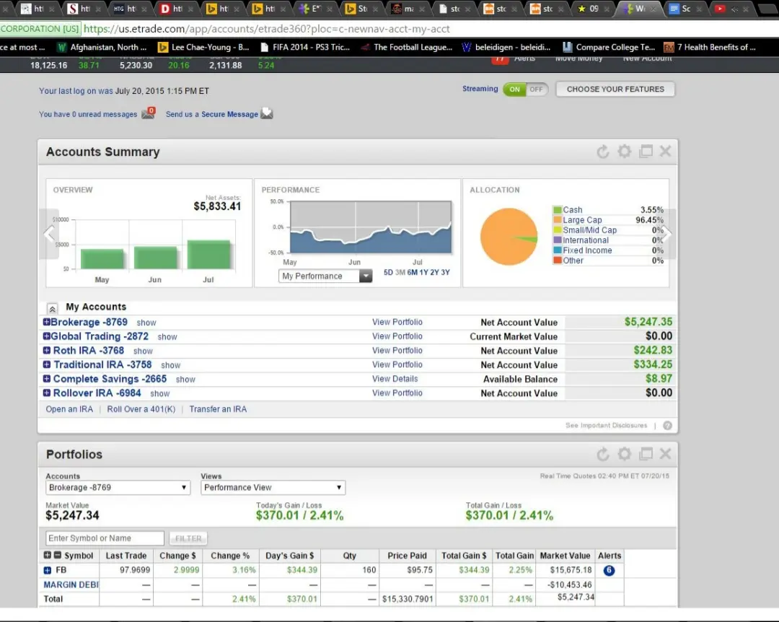Click the browser address bar URL
This screenshot has height=622, width=779.
pyautogui.click(x=266, y=29)
